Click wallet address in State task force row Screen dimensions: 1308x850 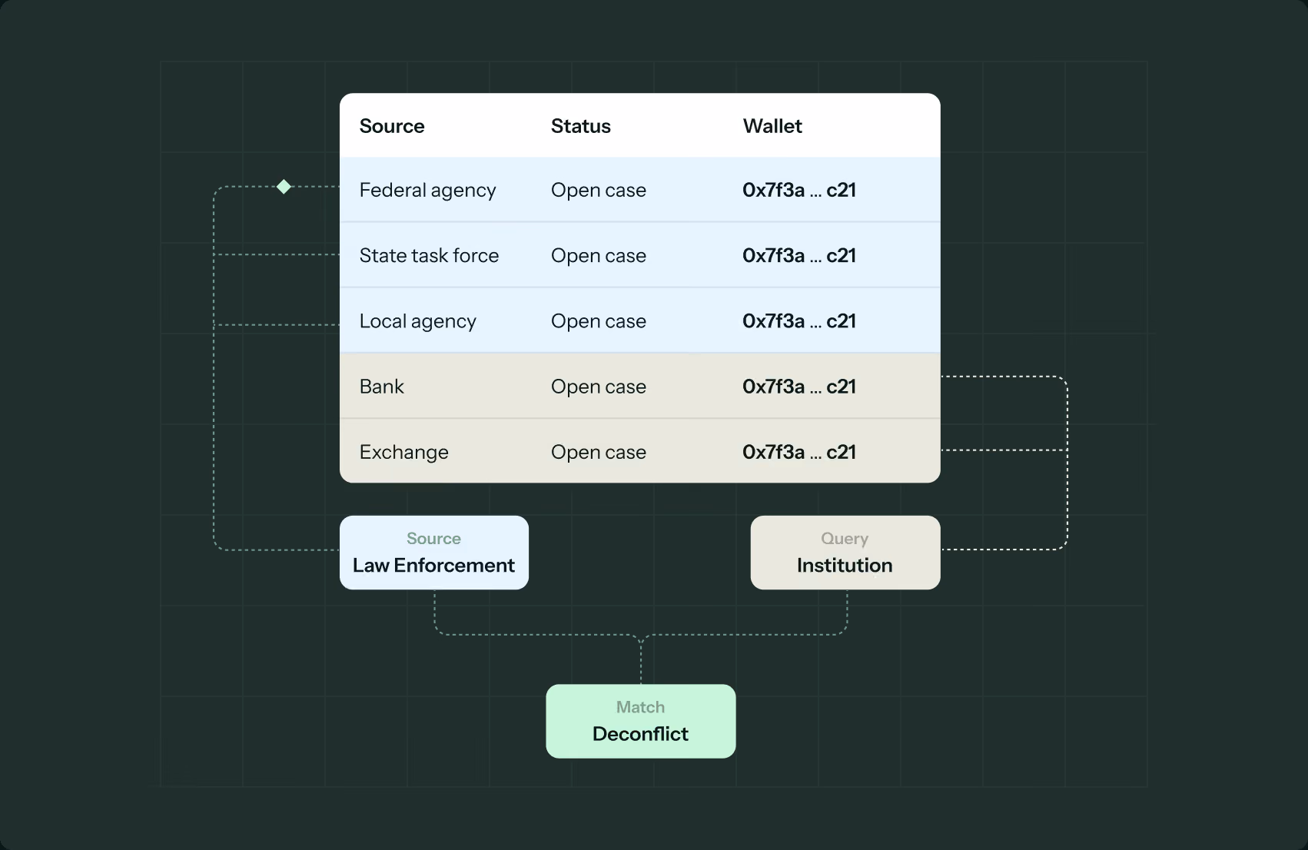(799, 255)
